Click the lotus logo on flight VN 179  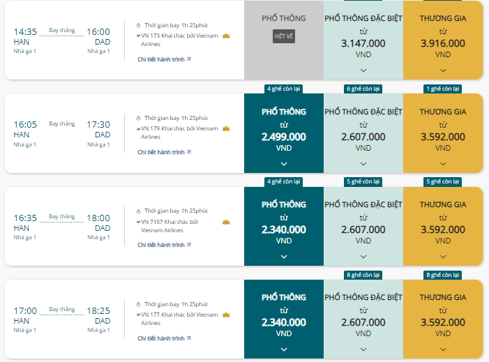pos(226,128)
